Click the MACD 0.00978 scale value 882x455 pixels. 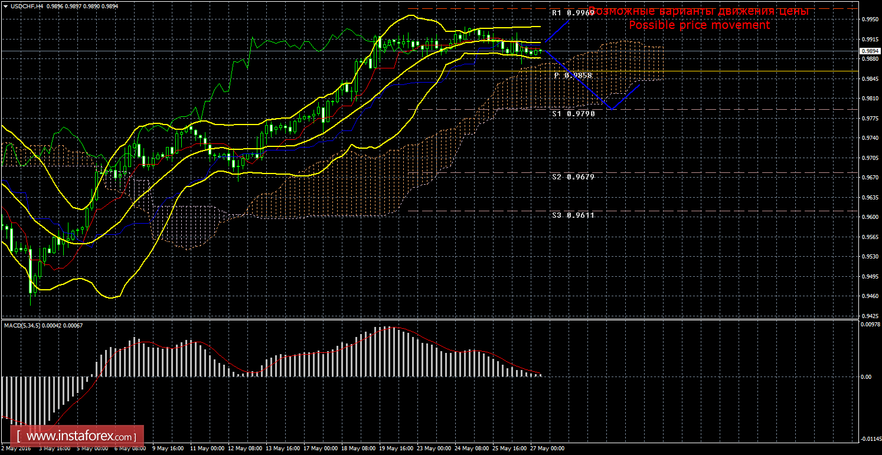pyautogui.click(x=869, y=324)
